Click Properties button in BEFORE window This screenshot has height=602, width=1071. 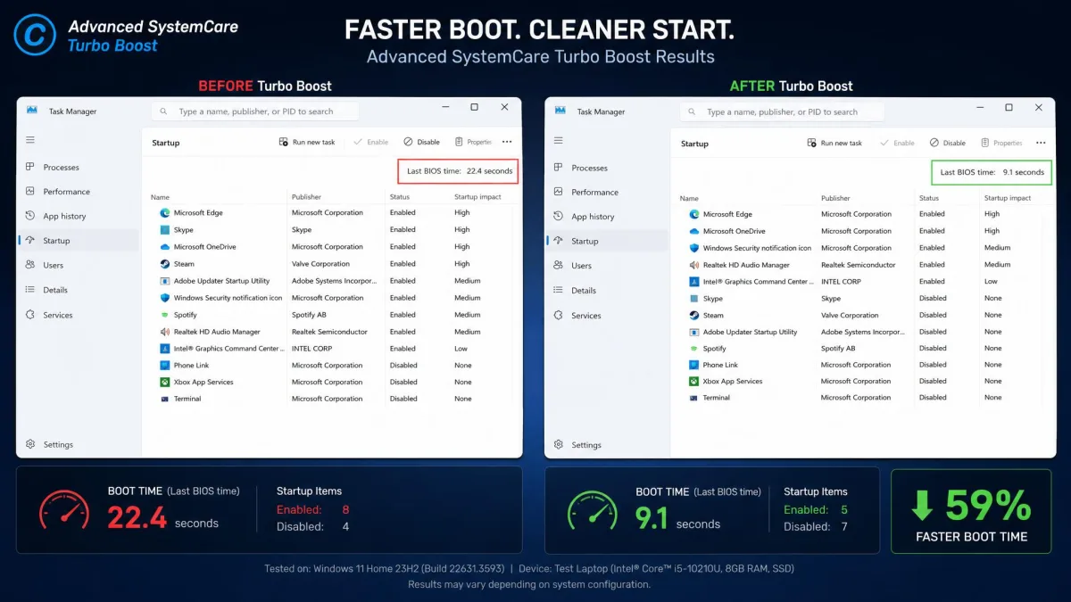tap(473, 142)
